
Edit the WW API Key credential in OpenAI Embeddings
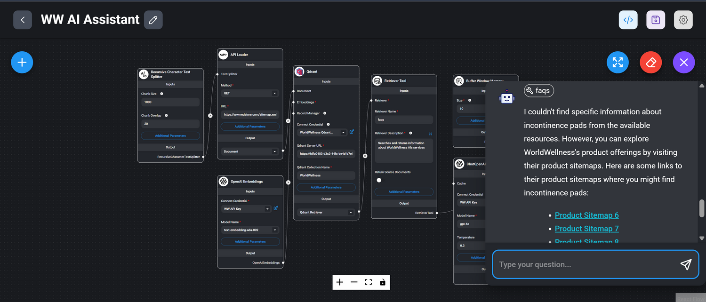click(x=276, y=208)
